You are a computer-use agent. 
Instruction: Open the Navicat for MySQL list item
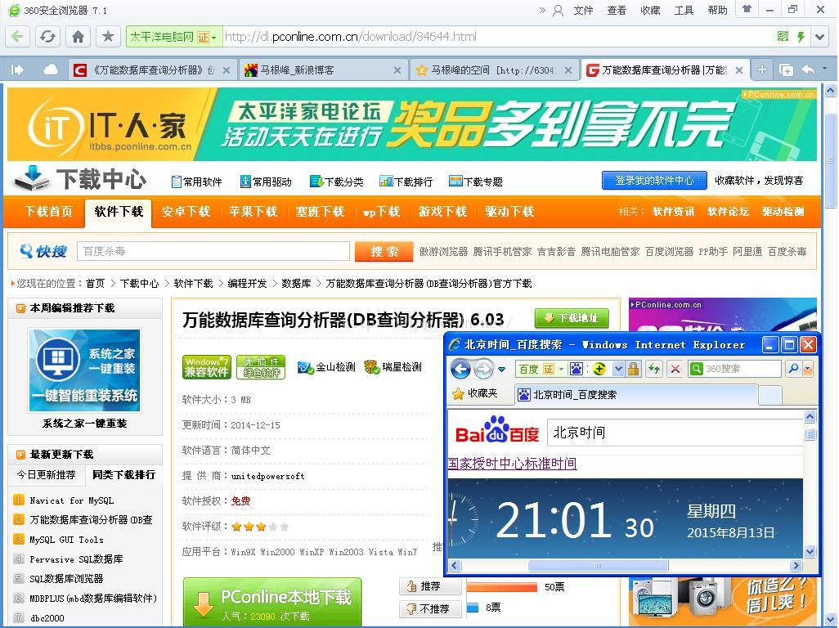click(72, 500)
